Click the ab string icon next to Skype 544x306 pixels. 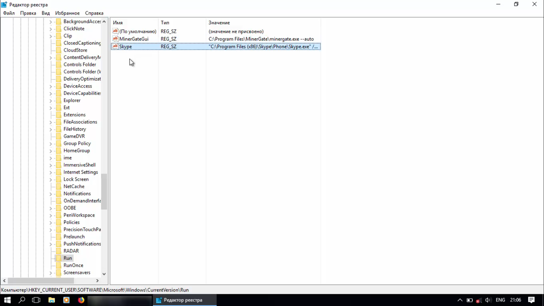pos(115,46)
